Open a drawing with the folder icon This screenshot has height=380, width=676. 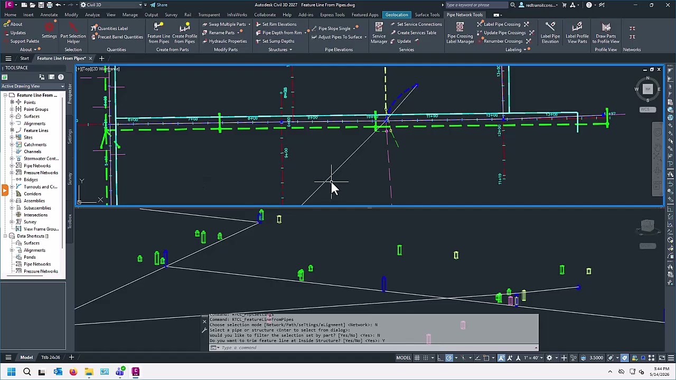(33, 5)
